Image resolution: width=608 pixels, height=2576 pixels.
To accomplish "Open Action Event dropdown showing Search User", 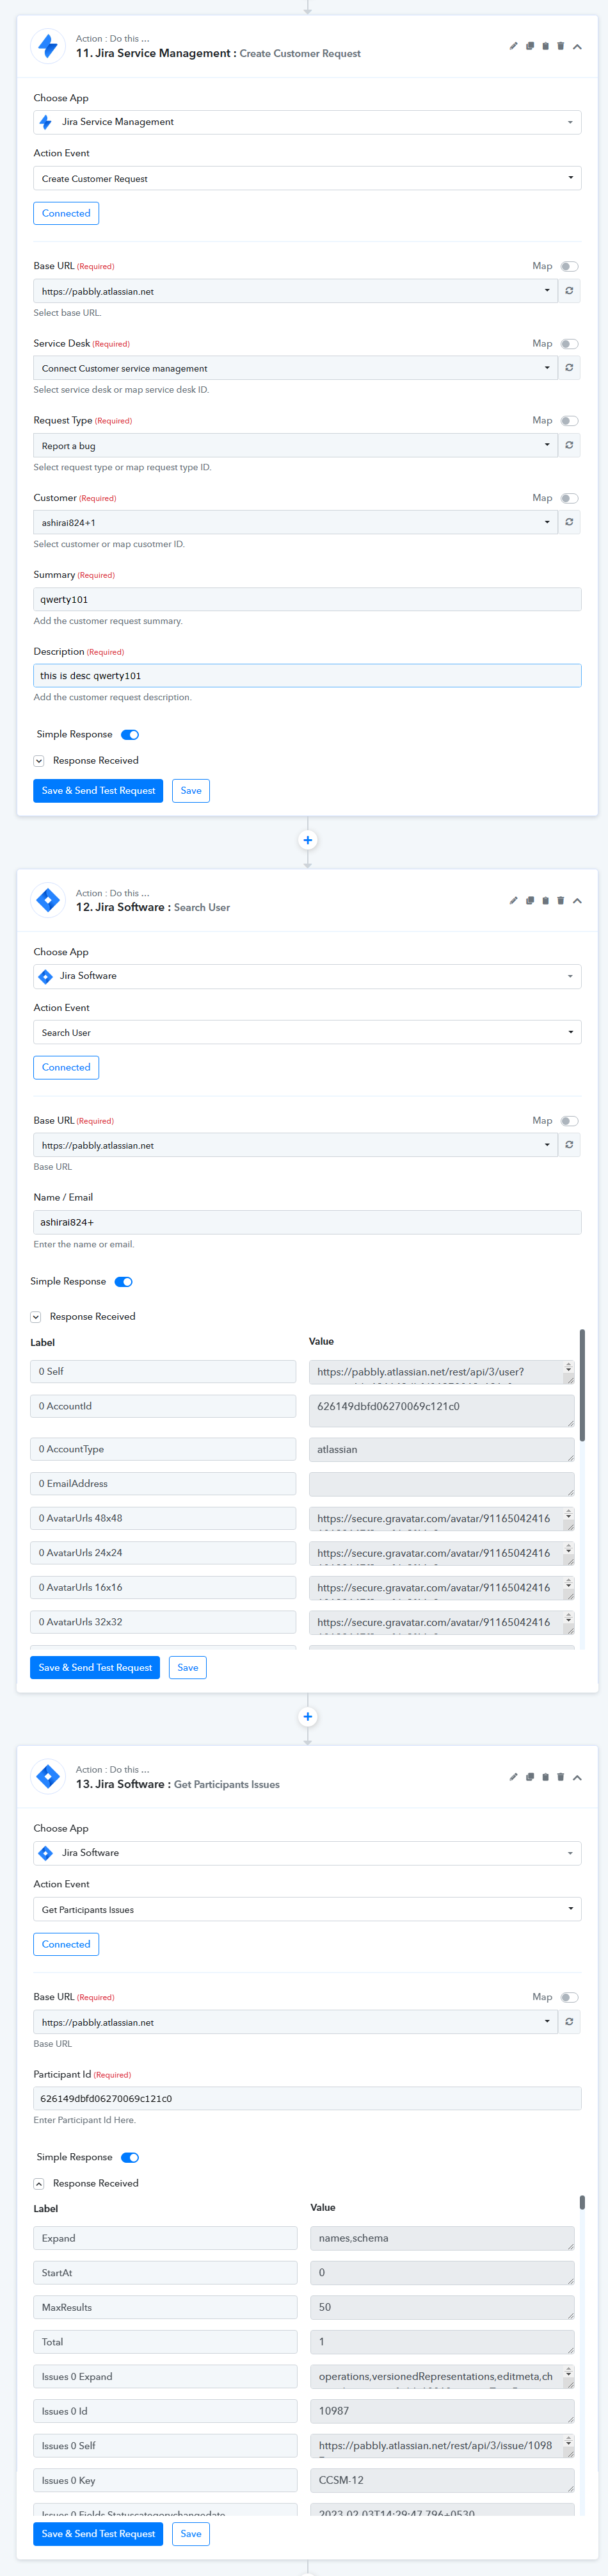I will (307, 1032).
